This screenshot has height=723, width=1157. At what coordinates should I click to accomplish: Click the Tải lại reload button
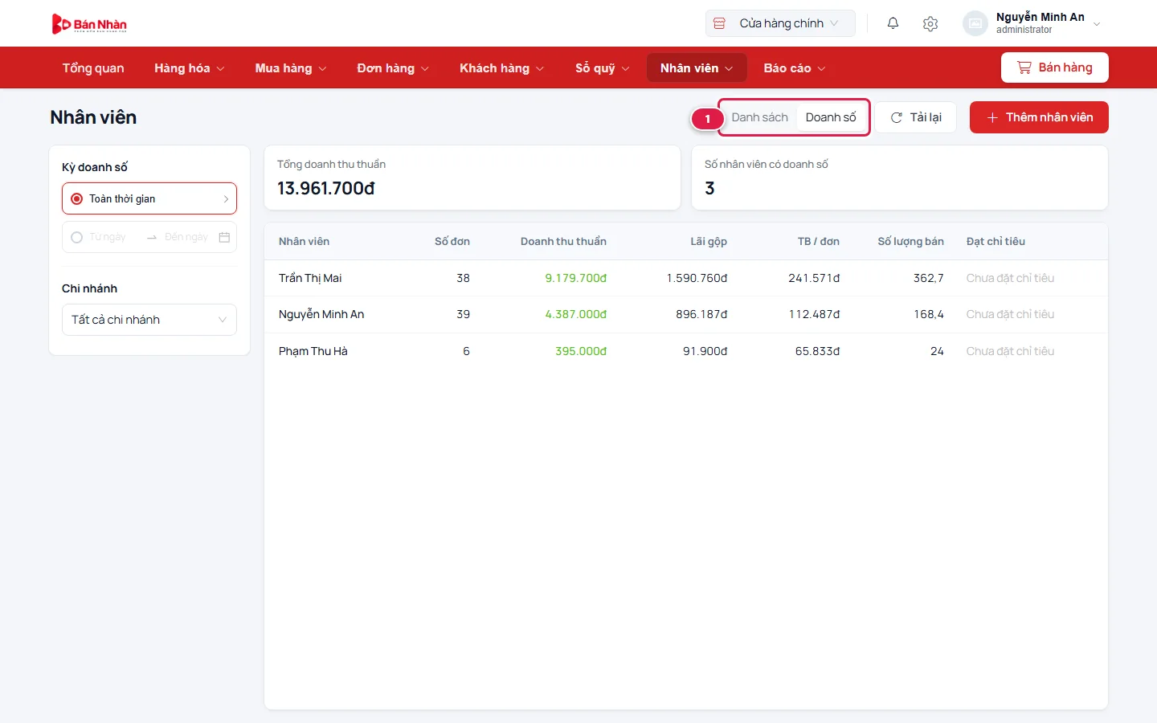click(x=915, y=117)
